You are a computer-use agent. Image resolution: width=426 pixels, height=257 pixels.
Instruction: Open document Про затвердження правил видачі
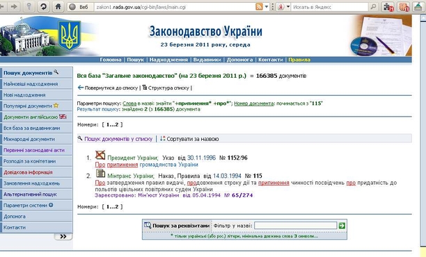click(246, 186)
